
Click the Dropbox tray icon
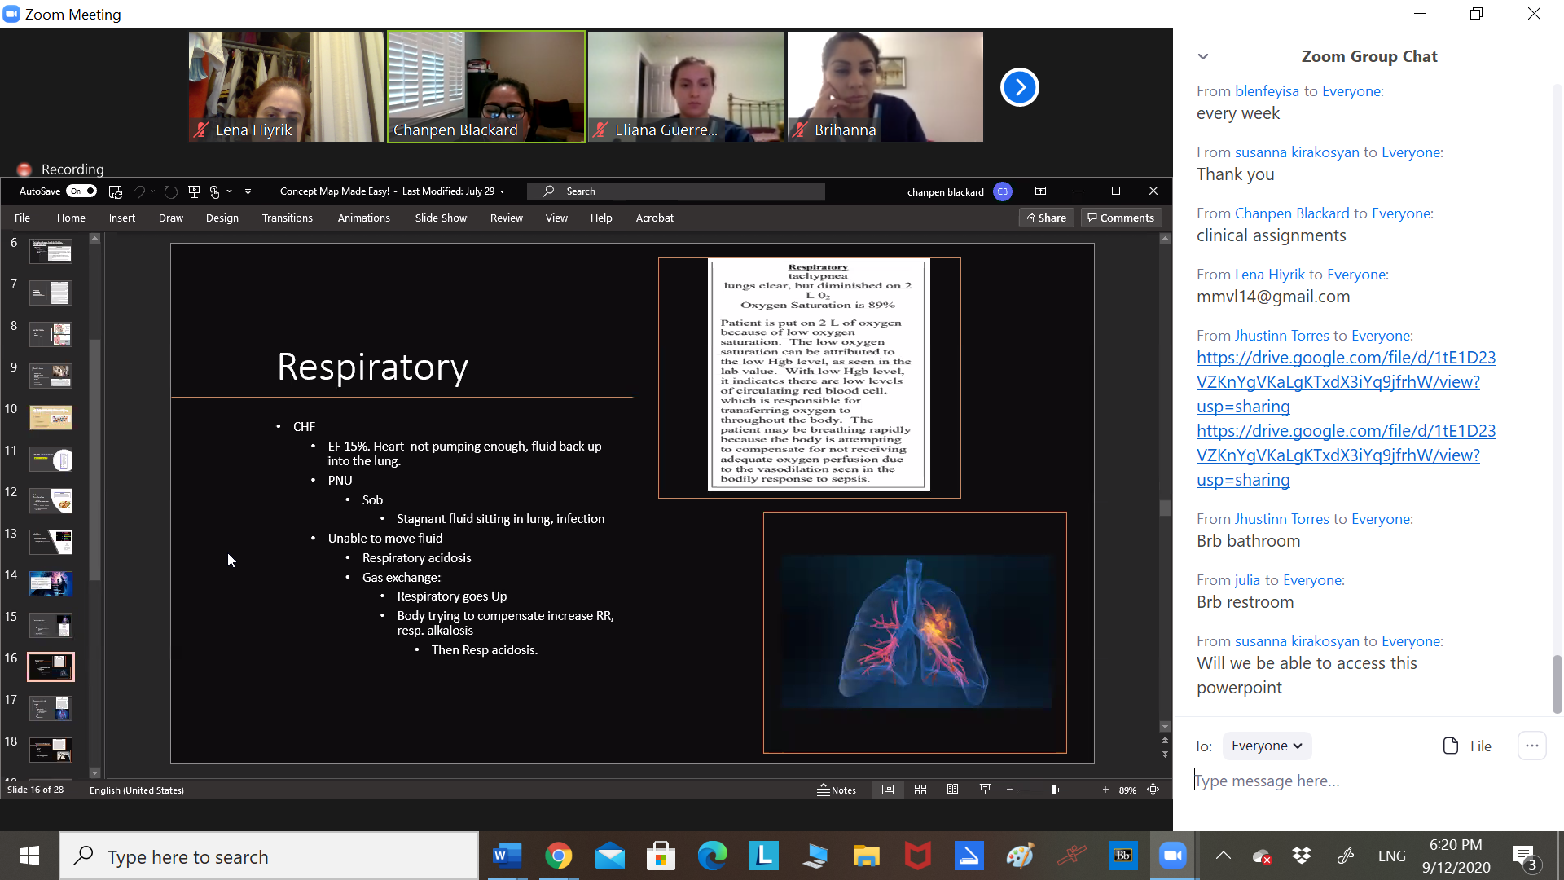(x=1302, y=856)
